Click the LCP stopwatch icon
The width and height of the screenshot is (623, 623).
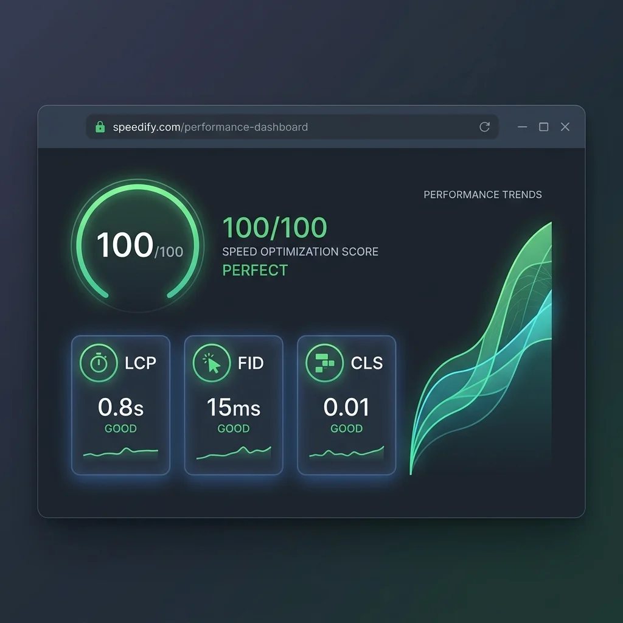tap(99, 363)
